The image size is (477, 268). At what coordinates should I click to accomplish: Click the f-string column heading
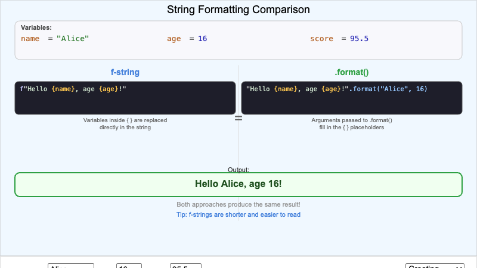point(125,73)
